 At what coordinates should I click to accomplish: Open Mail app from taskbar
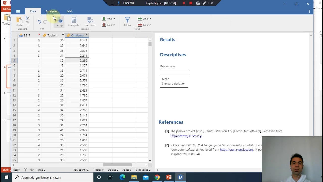pyautogui.click(x=146, y=177)
